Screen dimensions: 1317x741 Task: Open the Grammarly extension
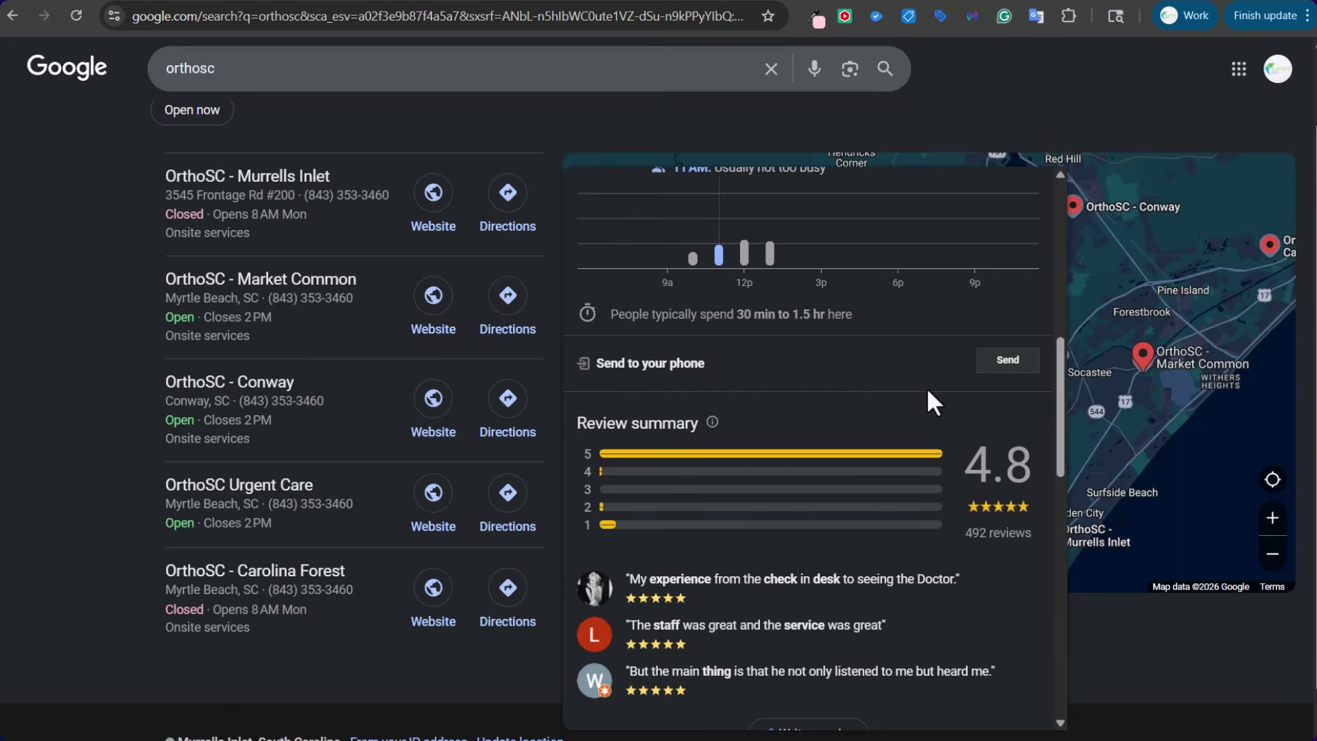pyautogui.click(x=1004, y=16)
